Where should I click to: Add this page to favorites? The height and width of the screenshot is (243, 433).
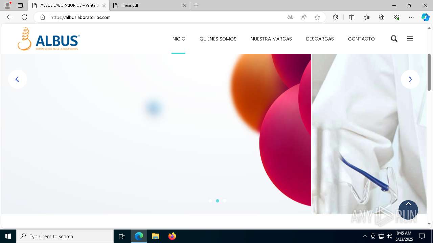coord(317,17)
